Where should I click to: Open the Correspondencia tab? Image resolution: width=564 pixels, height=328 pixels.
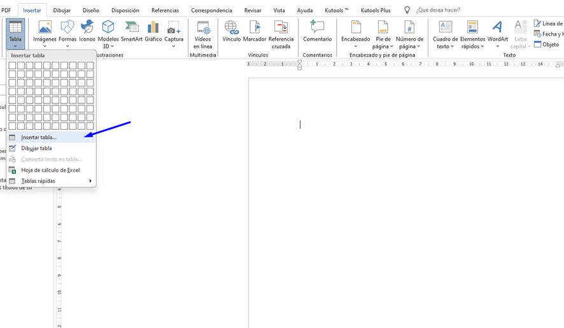click(x=211, y=10)
